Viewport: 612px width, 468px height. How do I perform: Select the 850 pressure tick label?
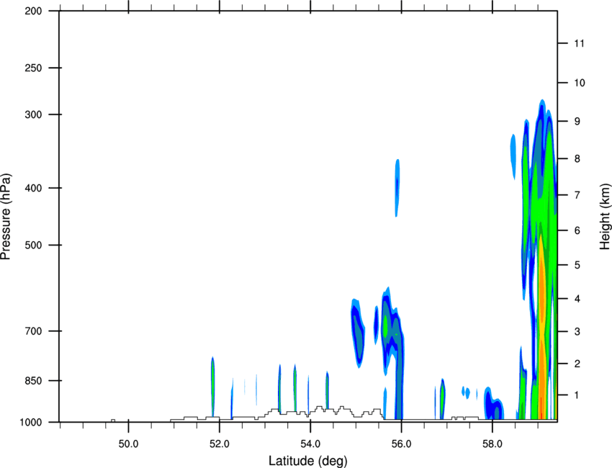click(33, 381)
